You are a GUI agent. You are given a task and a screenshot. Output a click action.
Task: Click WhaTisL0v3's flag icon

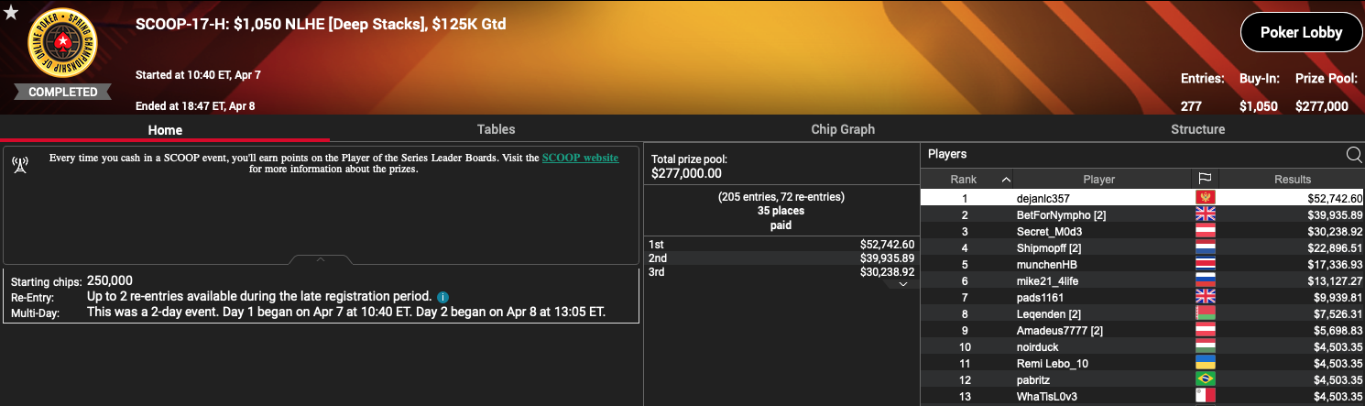(1205, 396)
